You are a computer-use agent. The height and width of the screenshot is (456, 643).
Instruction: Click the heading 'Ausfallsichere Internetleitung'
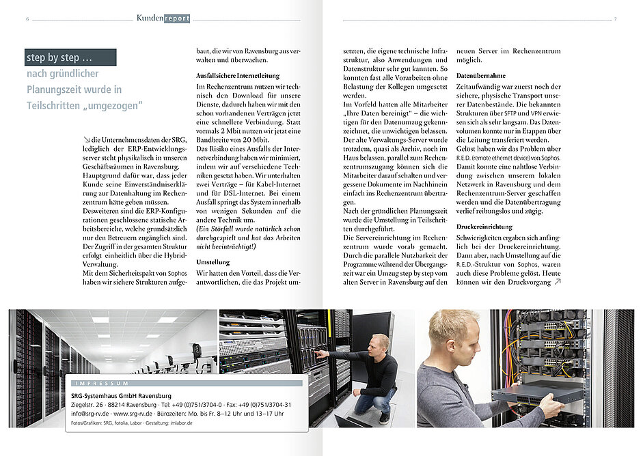tap(238, 76)
